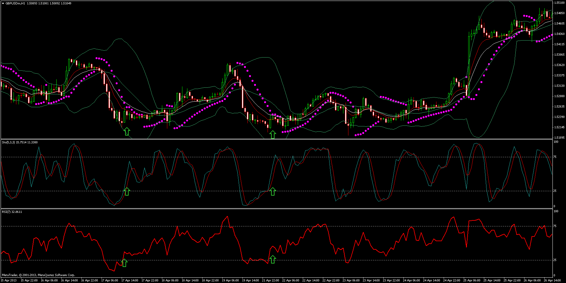This screenshot has height=283, width=566.
Task: Select the 17 Apr green arrow on price chart
Action: (x=127, y=131)
